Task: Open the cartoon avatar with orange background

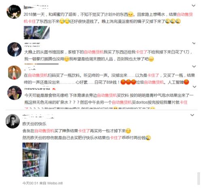Action: coord(15,72)
